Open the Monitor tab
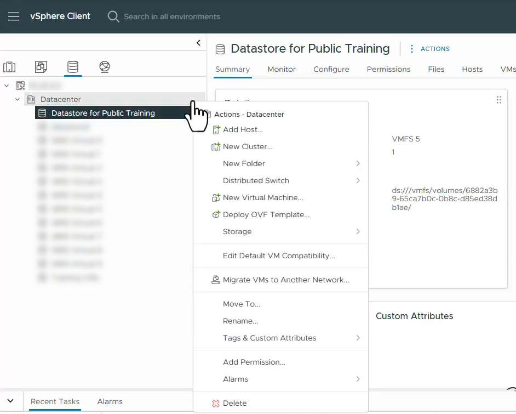The image size is (516, 414). click(282, 69)
